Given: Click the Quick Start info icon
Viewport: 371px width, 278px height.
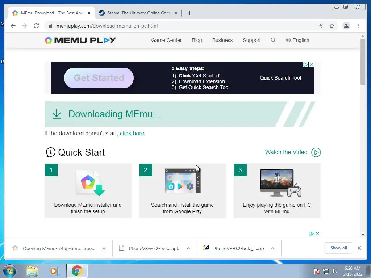Looking at the screenshot, I should [51, 152].
